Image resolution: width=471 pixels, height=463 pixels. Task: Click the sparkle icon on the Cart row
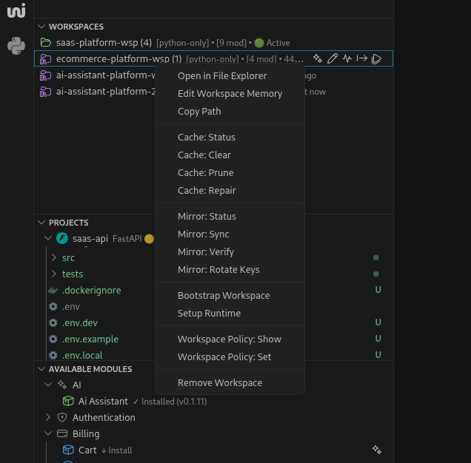pos(377,450)
